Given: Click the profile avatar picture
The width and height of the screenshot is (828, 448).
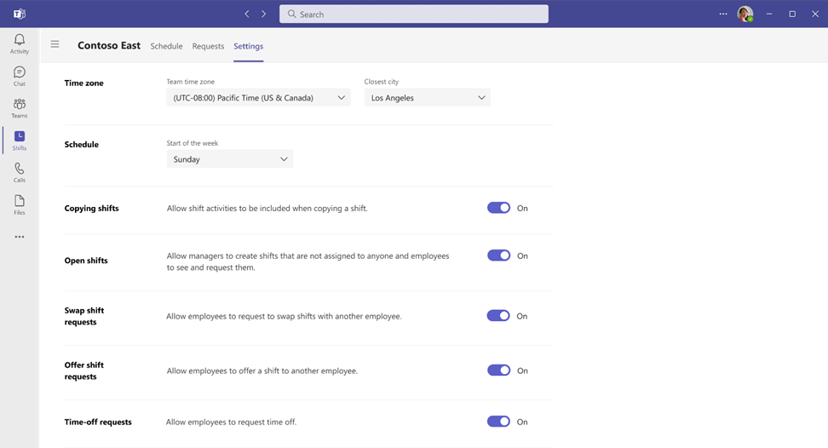Looking at the screenshot, I should click(x=745, y=14).
